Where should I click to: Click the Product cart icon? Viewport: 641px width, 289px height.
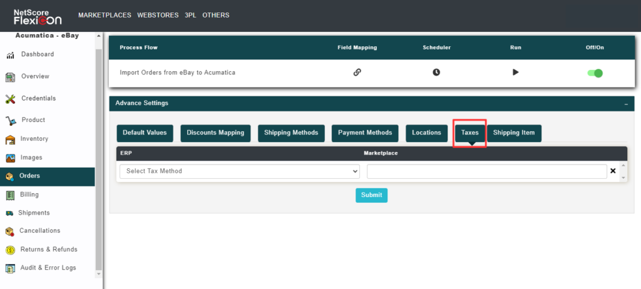pos(10,120)
